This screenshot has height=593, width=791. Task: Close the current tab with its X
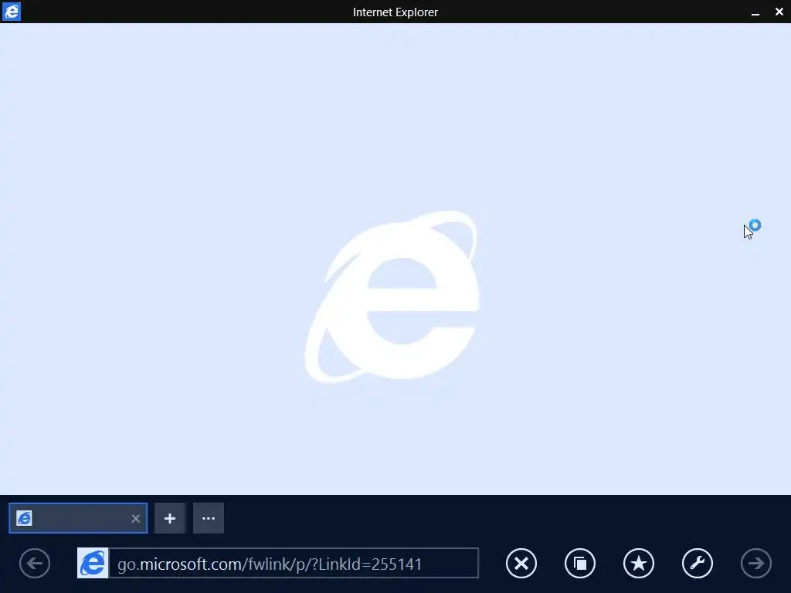[x=136, y=518]
